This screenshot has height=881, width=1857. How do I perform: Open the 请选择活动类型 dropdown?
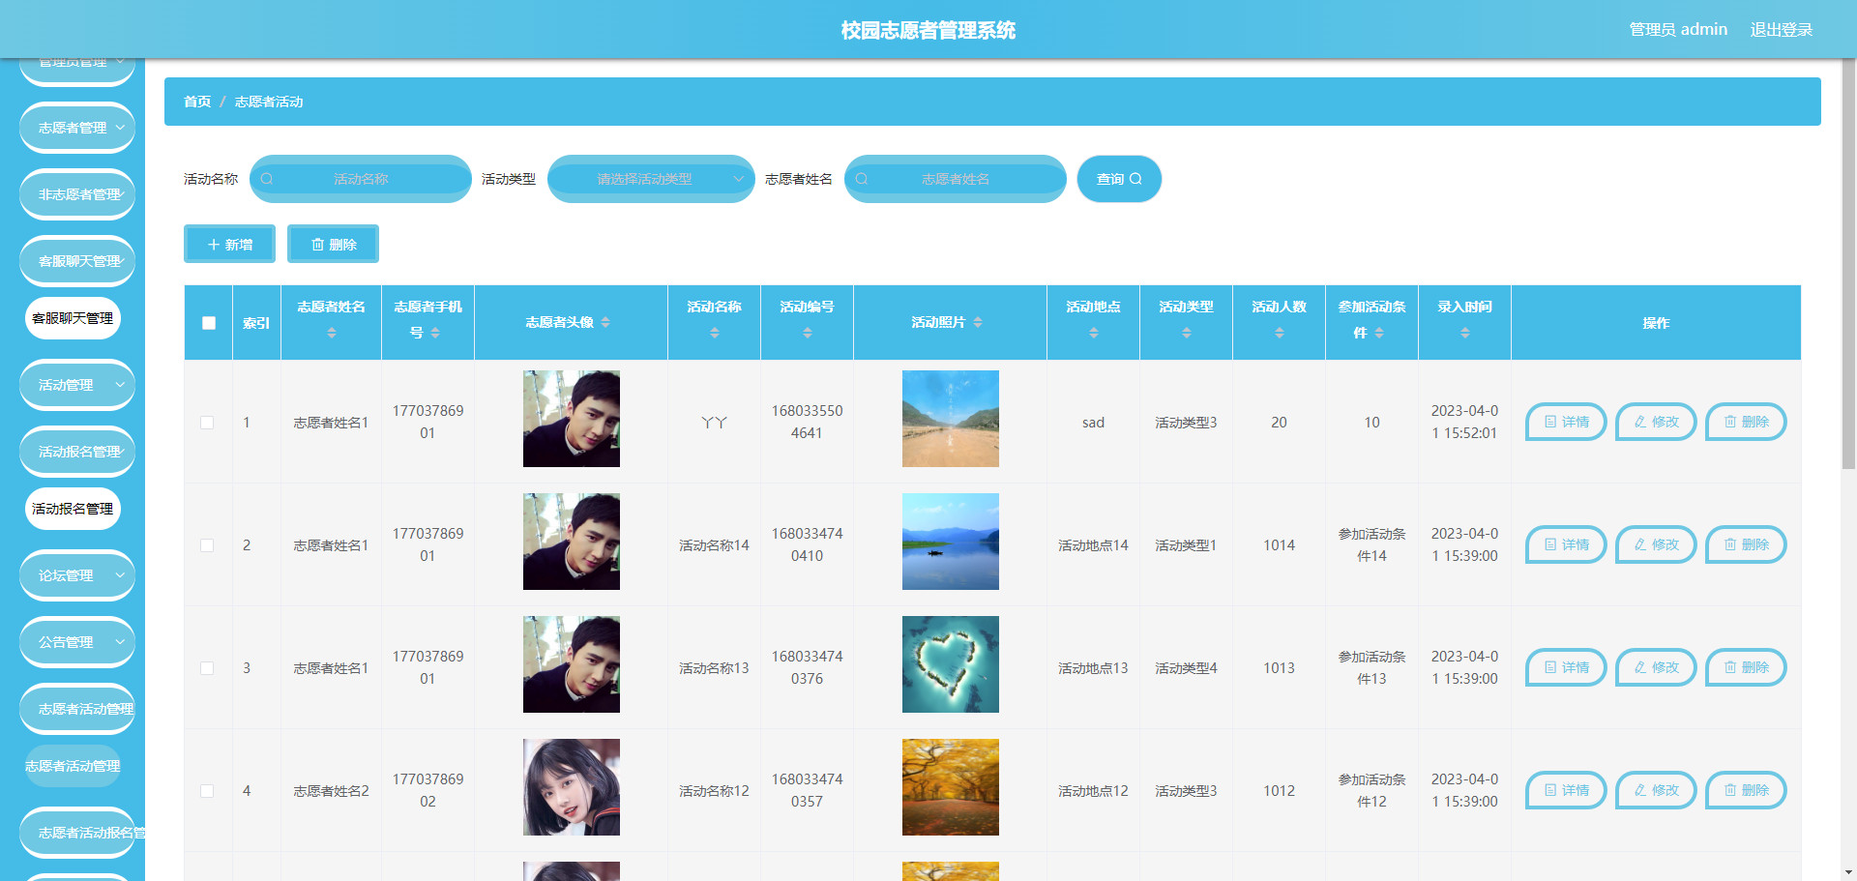coord(651,179)
